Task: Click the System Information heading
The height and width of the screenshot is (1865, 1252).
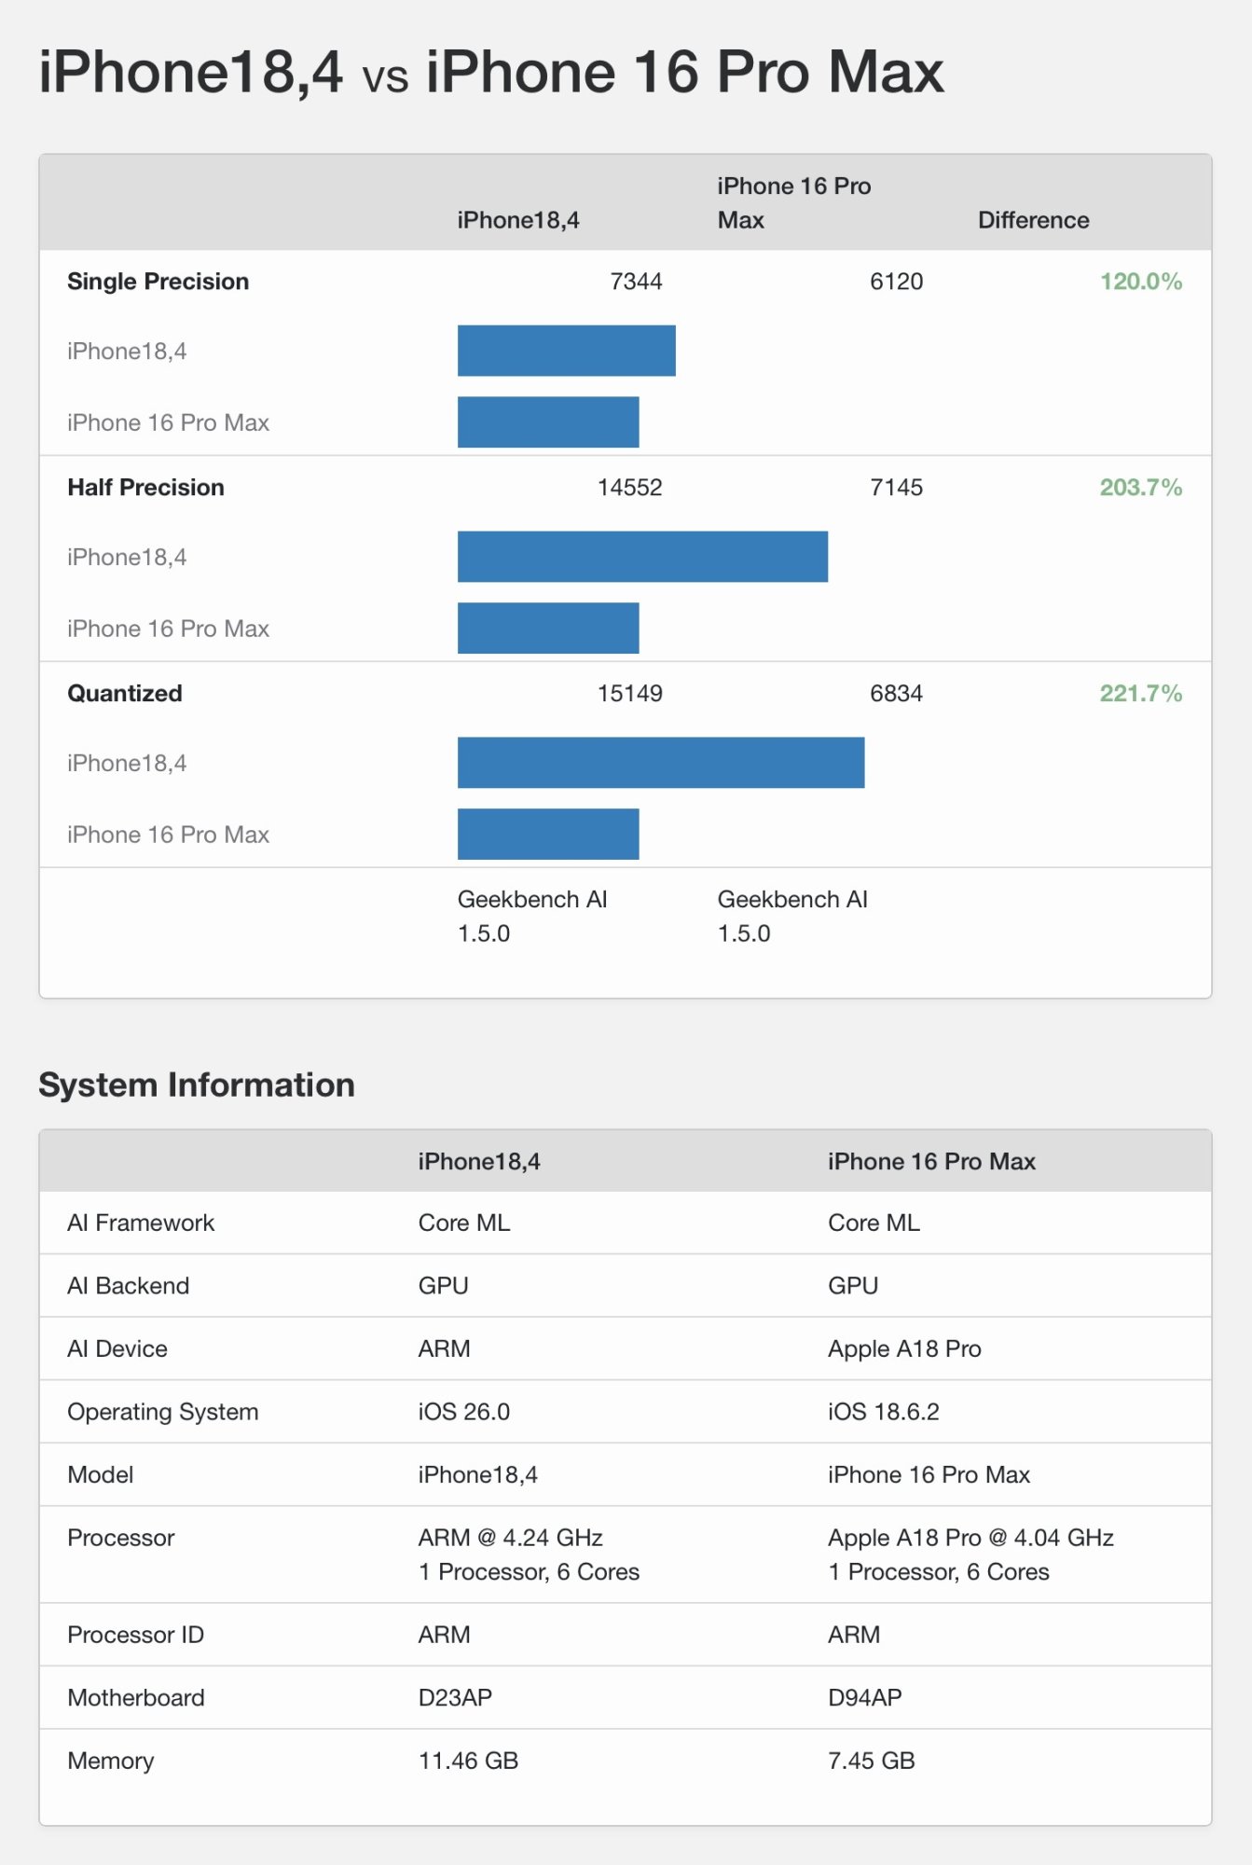Action: (x=197, y=1085)
